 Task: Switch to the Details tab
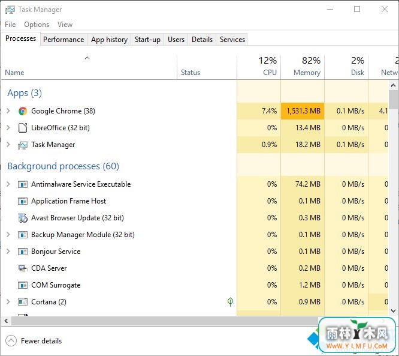coord(202,40)
